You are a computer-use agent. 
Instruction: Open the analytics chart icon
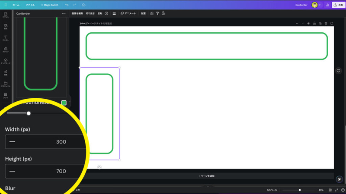tap(327, 5)
